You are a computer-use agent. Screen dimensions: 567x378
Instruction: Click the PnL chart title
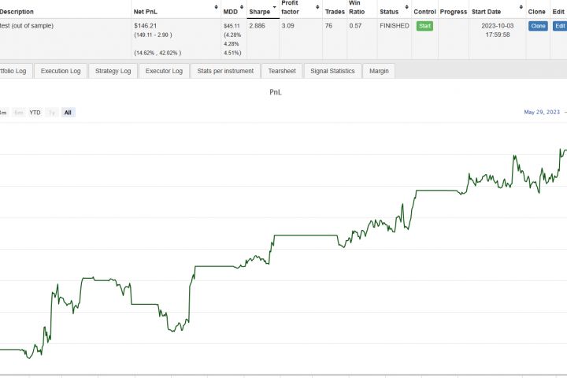pyautogui.click(x=276, y=92)
